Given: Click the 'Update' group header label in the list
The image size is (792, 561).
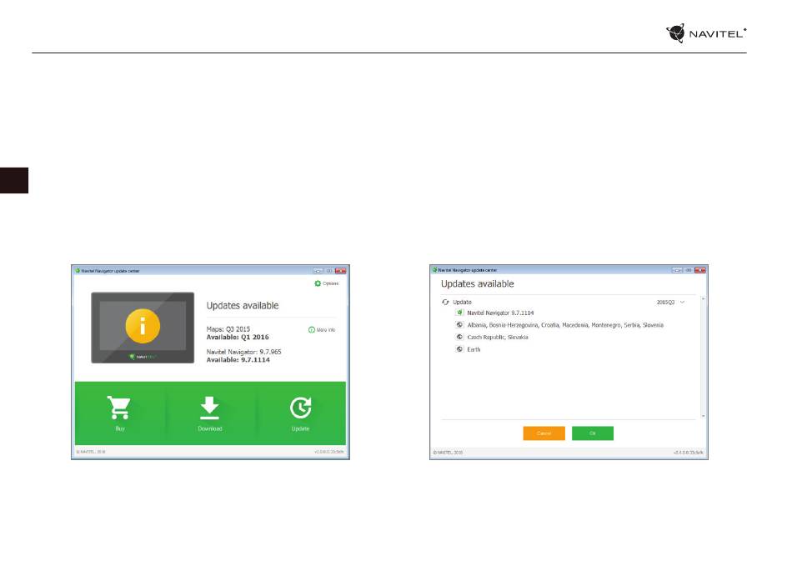Looking at the screenshot, I should coord(462,302).
